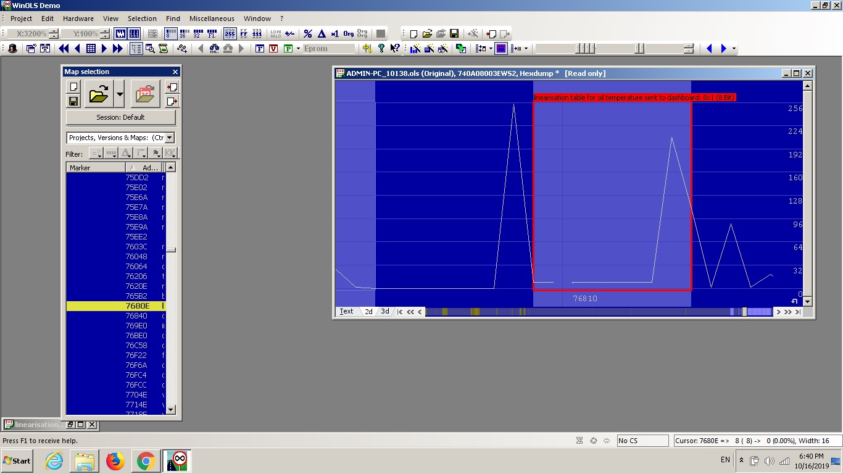Click the percent display icon
The height and width of the screenshot is (474, 843).
click(x=307, y=34)
